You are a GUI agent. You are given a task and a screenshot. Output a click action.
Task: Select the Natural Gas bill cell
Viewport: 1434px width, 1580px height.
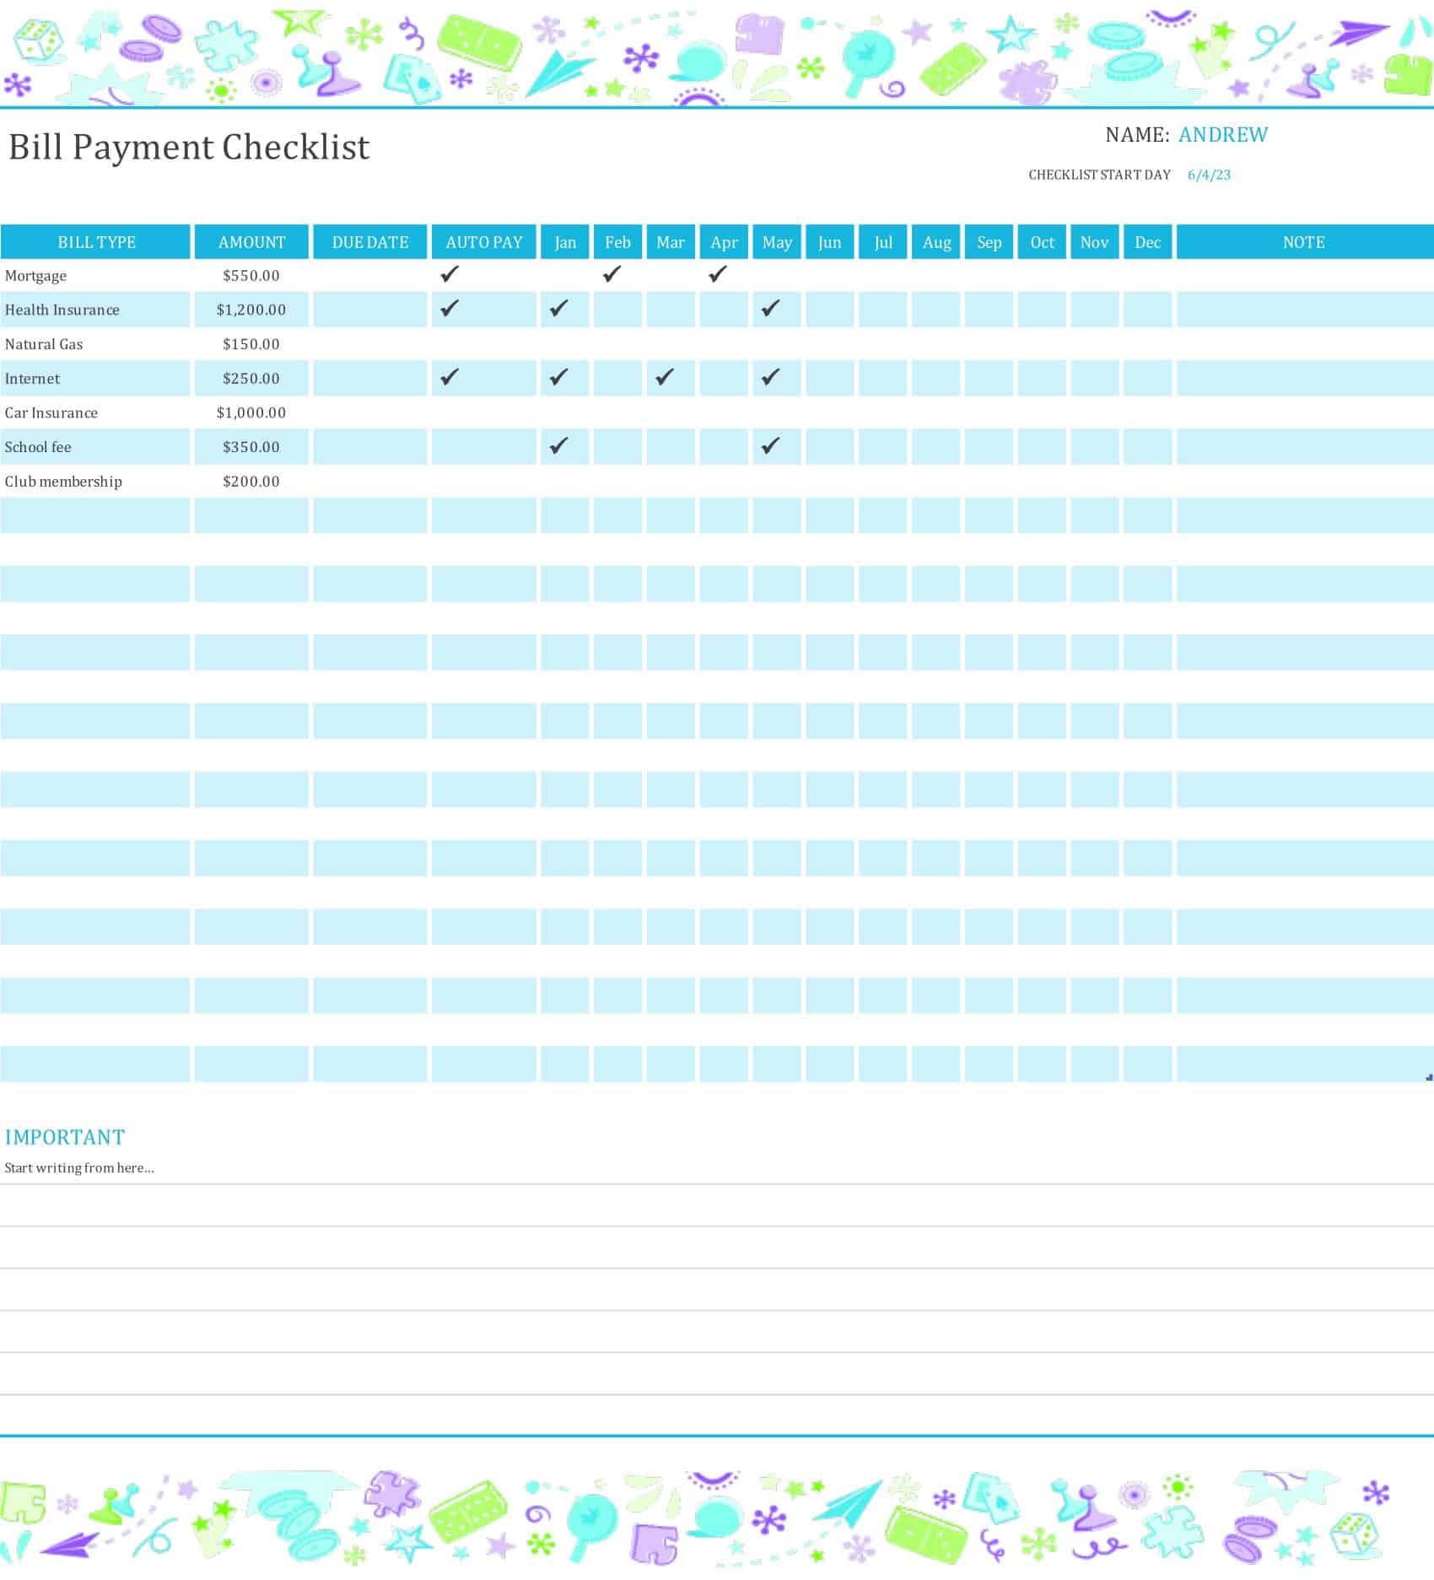point(95,344)
